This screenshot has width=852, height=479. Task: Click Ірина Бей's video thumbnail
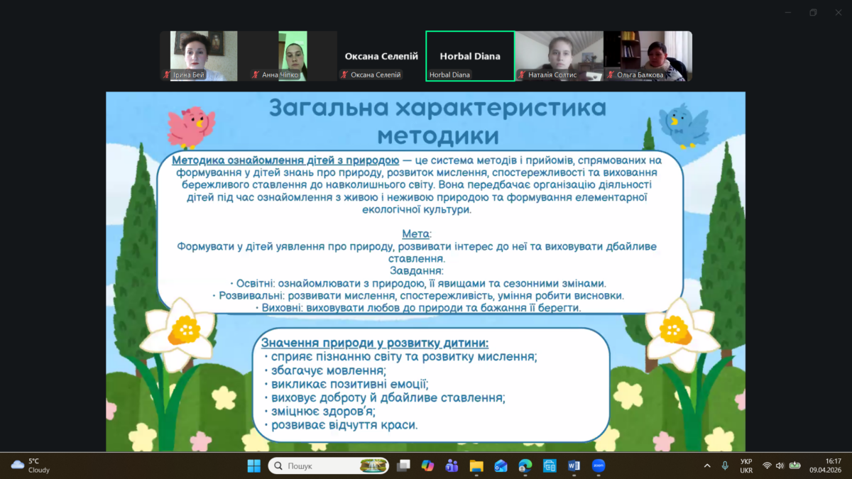[x=204, y=56]
